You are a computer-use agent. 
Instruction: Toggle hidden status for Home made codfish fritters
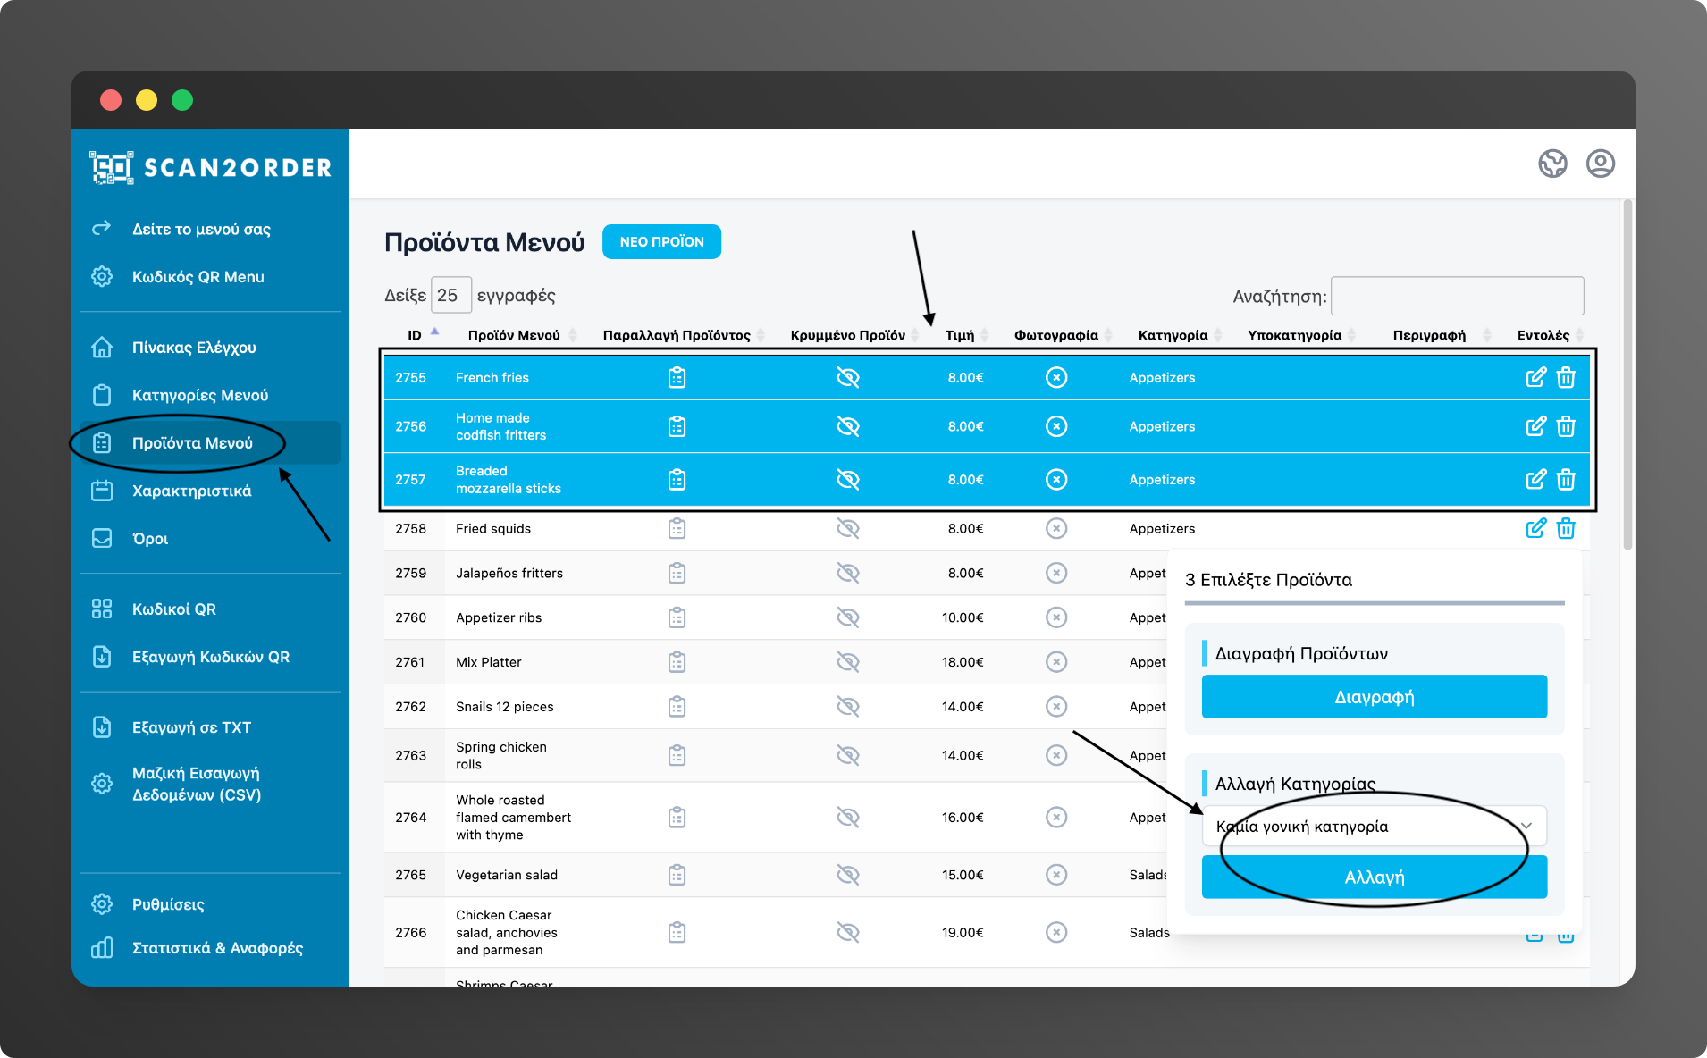[x=847, y=427]
